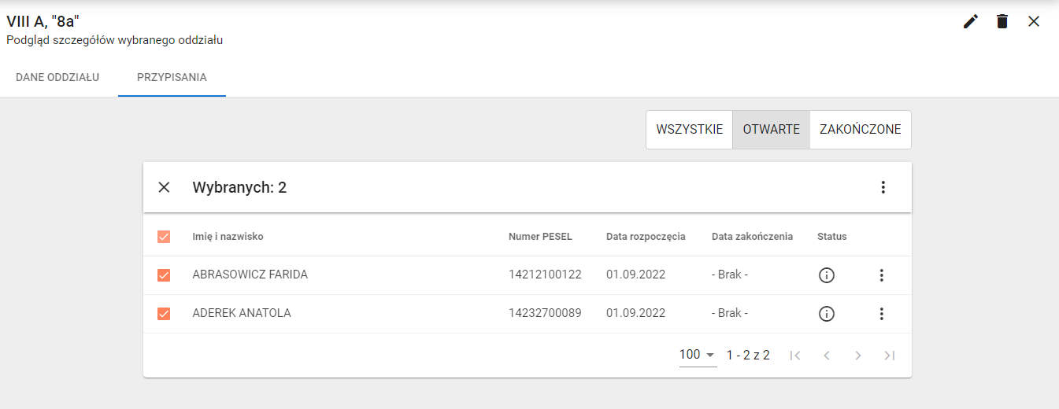Go to next page of results
This screenshot has width=1059, height=409.
(858, 356)
